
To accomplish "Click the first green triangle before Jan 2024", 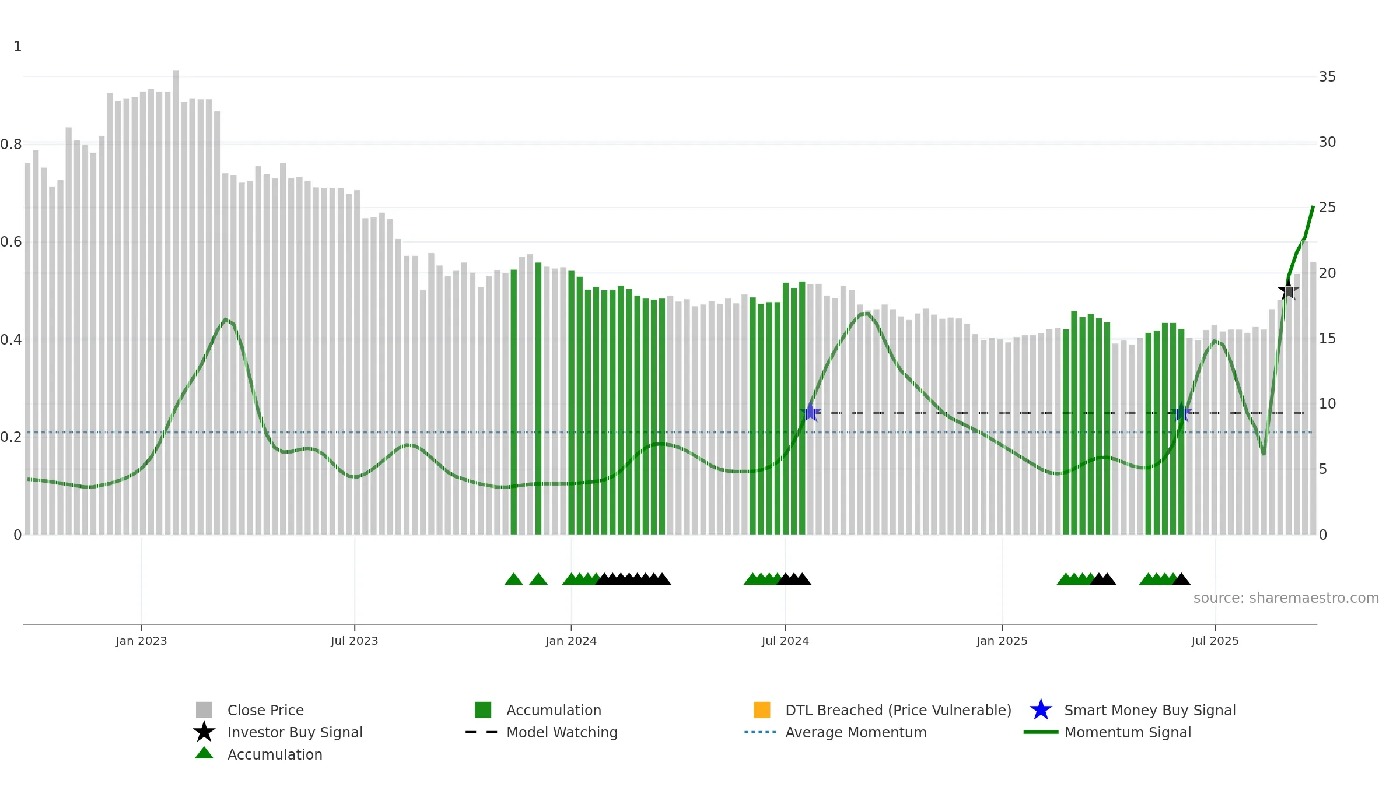I will click(x=513, y=579).
